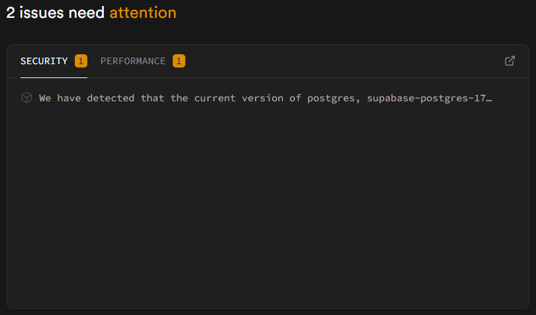Screen dimensions: 536x315
Task: Click the package icon beside the postgres warning
Action: [26, 98]
